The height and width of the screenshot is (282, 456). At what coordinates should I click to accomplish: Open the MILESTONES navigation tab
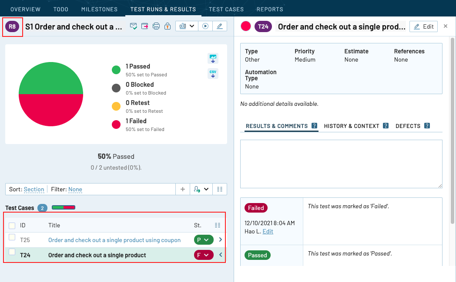click(x=99, y=9)
